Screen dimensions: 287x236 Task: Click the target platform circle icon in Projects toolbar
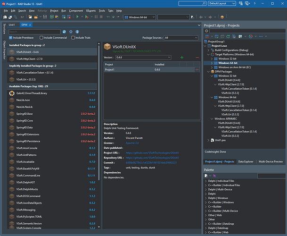pos(251,36)
